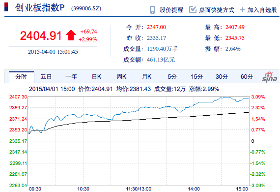This screenshot has width=280, height=192.
Task: Click the time axis label 14:00
Action: pos(194,189)
